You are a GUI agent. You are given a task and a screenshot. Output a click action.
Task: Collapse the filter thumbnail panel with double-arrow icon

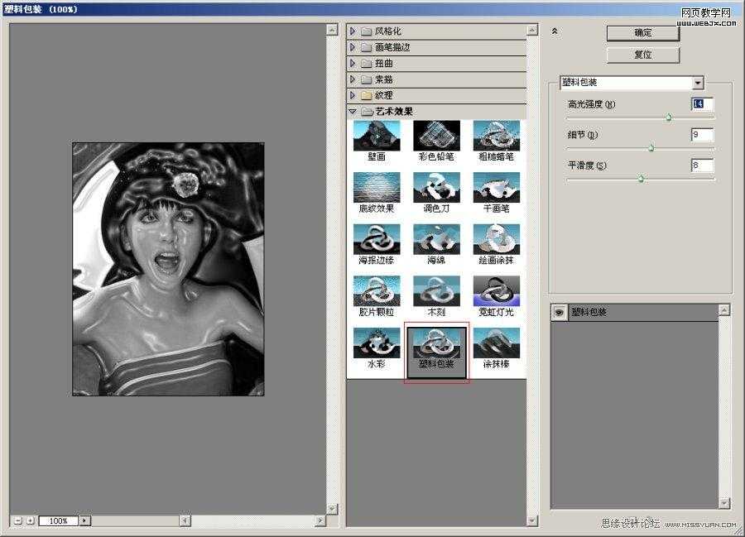click(554, 31)
